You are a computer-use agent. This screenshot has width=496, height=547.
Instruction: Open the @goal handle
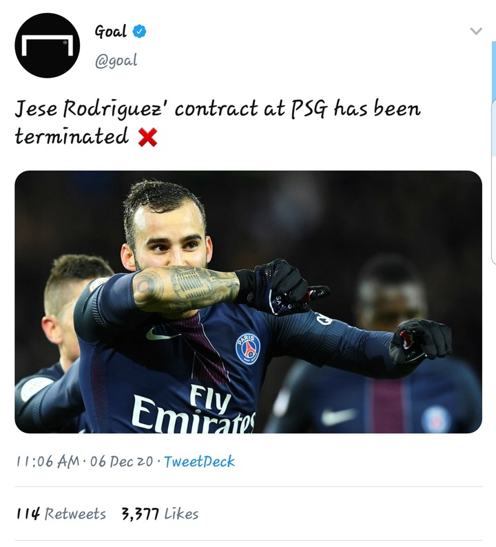click(116, 61)
